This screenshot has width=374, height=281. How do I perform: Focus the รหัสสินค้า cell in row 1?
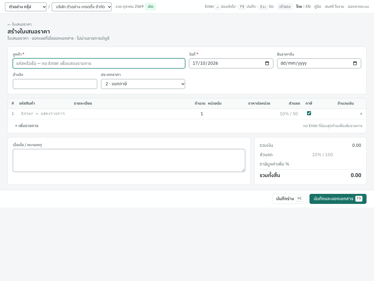pyautogui.click(x=45, y=114)
